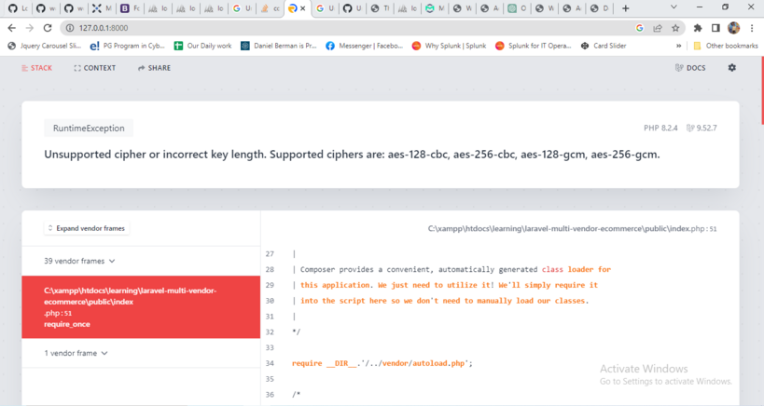Open the Laravel DOCS link
This screenshot has width=764, height=406.
point(690,68)
